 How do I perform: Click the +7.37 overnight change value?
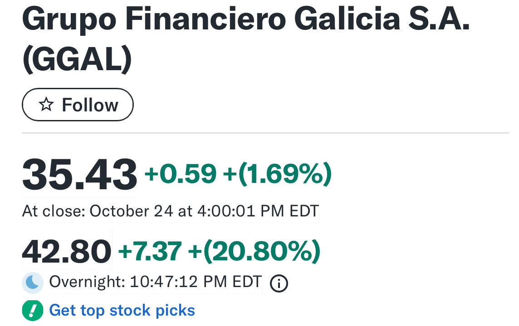pyautogui.click(x=150, y=251)
